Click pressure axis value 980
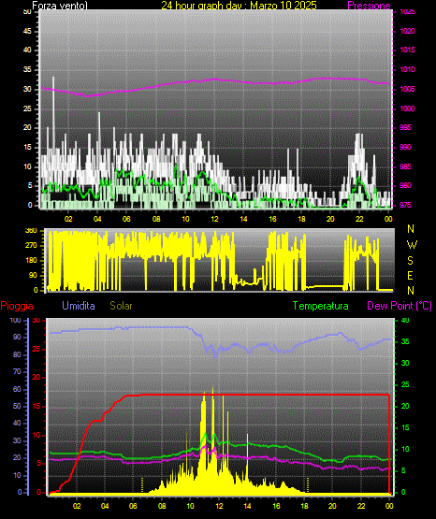436x519 pixels. tap(405, 185)
